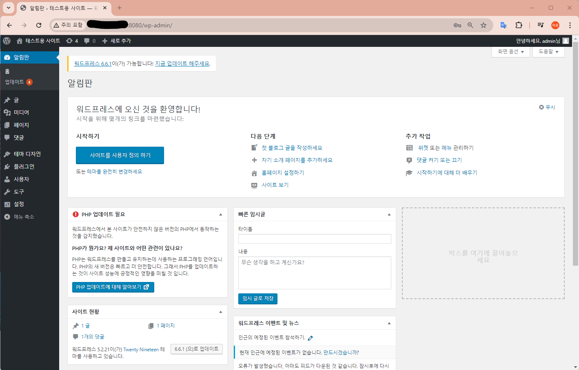The image size is (579, 370).
Task: Click PHP 업데이트에 대해 알아보기 button
Action: tap(113, 287)
